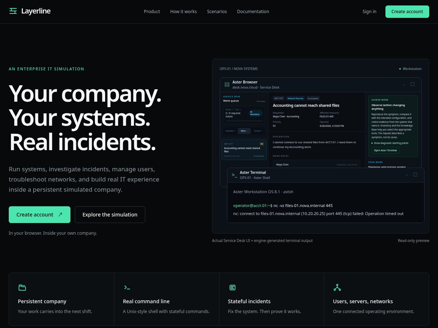Click the Persistent company folder icon
Viewport: 438px width, 328px height.
coord(22,288)
